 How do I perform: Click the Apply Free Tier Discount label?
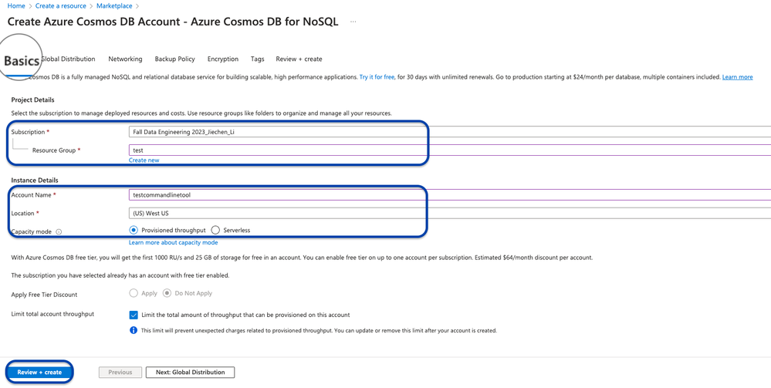click(x=44, y=295)
